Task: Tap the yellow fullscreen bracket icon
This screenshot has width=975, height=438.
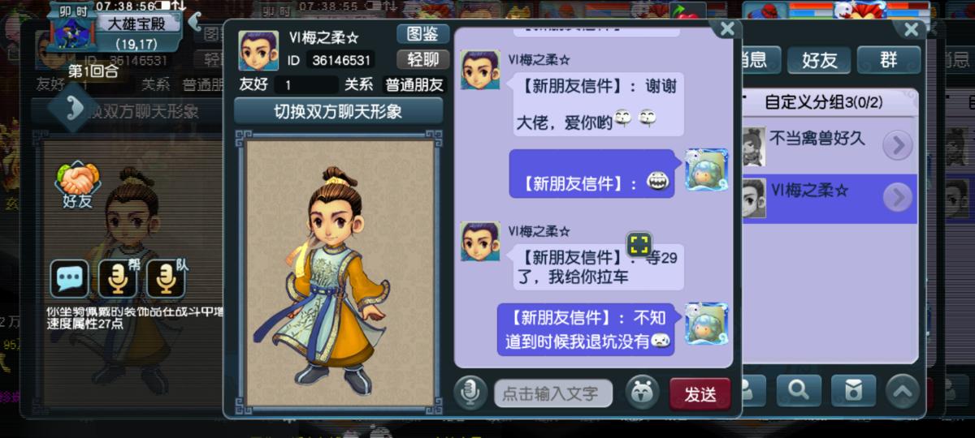Action: point(639,244)
